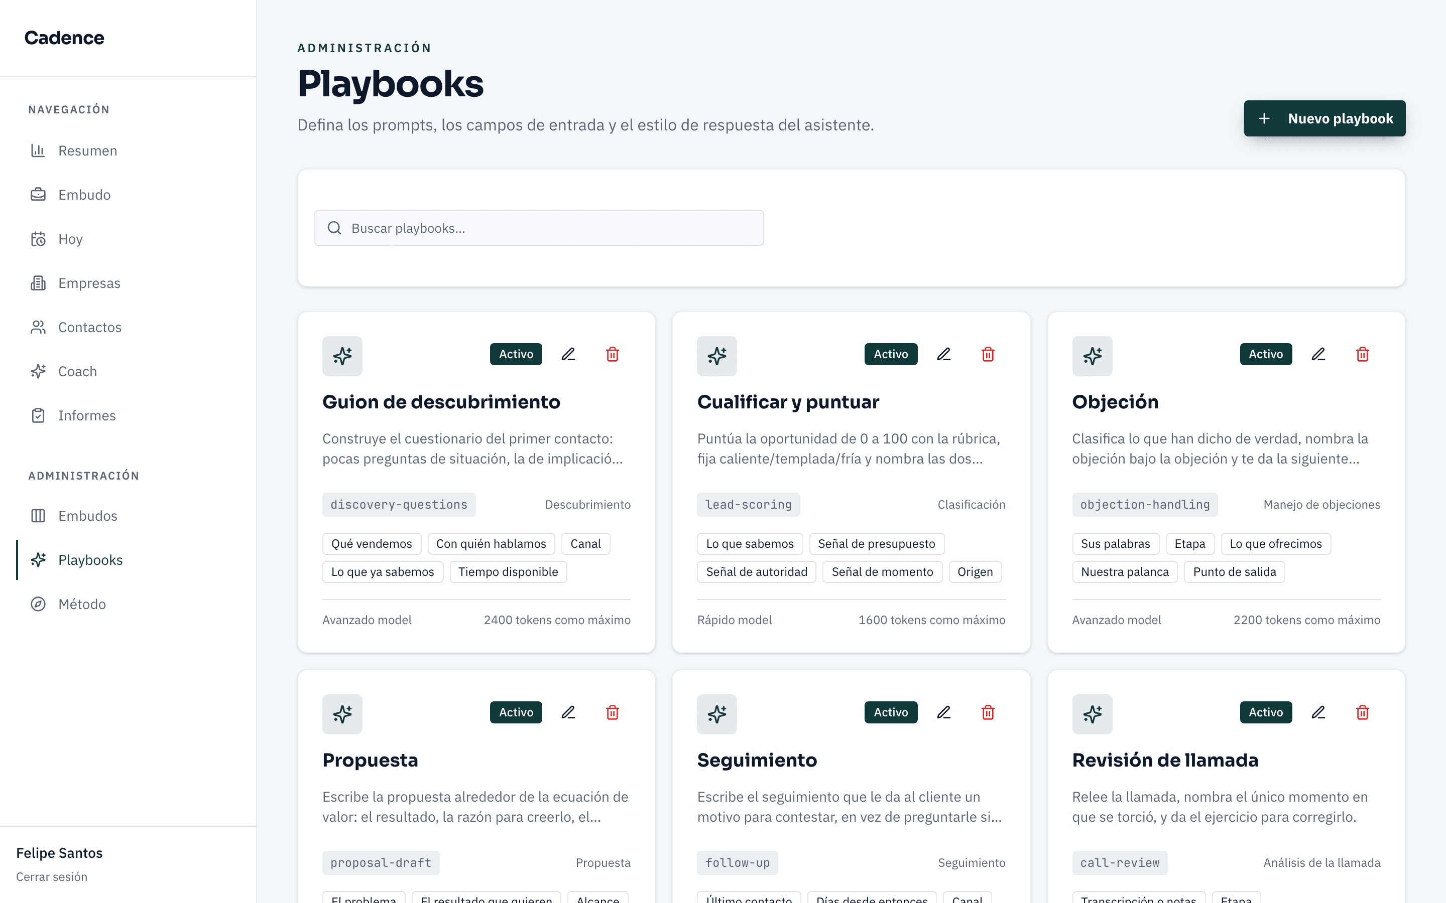This screenshot has width=1446, height=903.
Task: Click sparkle icon on the Propuesta card
Action: tap(342, 714)
